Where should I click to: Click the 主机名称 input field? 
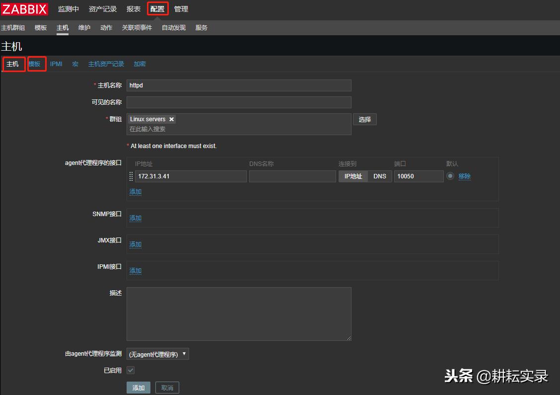(239, 85)
